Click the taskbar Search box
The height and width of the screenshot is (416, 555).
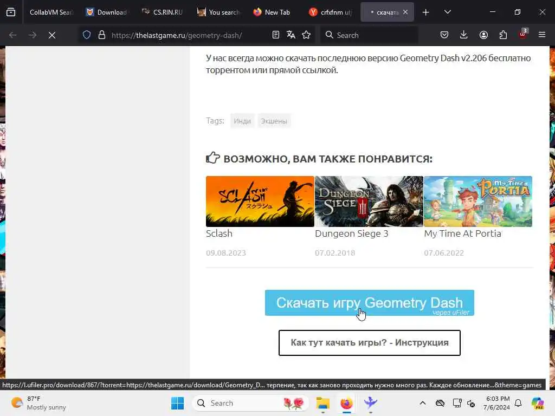250,403
